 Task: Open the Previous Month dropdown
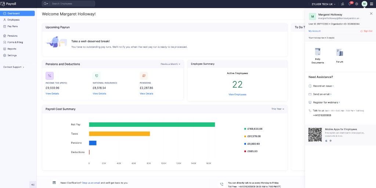click(170, 64)
